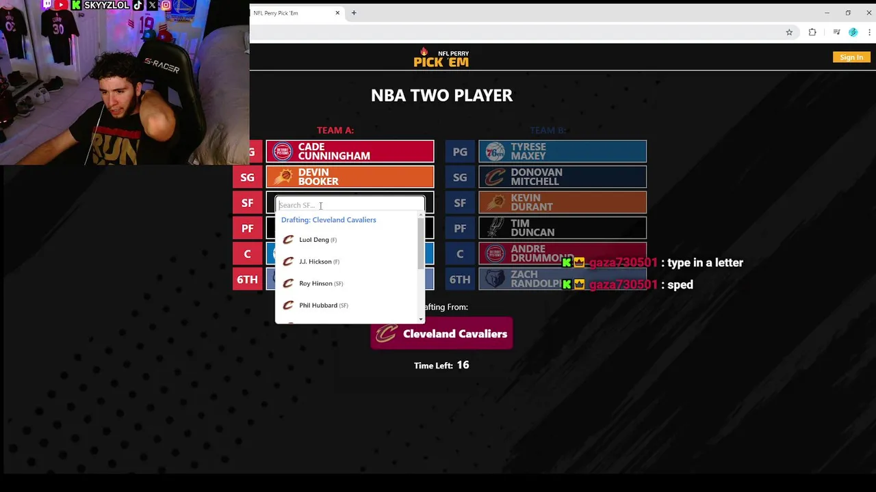The image size is (876, 492).
Task: Click the player list scrollbar
Action: (421, 243)
